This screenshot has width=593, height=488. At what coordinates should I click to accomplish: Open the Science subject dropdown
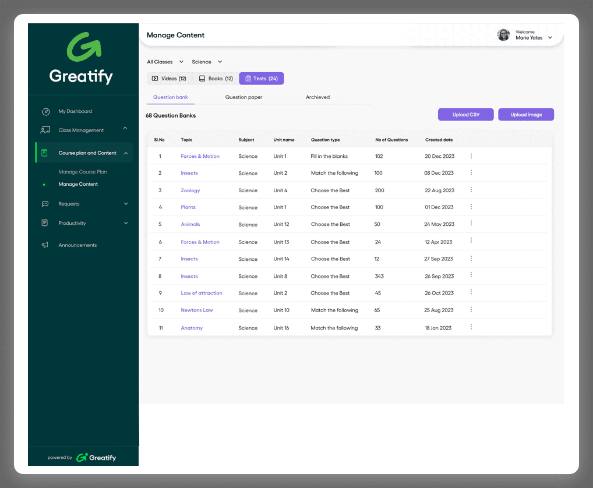(x=207, y=62)
